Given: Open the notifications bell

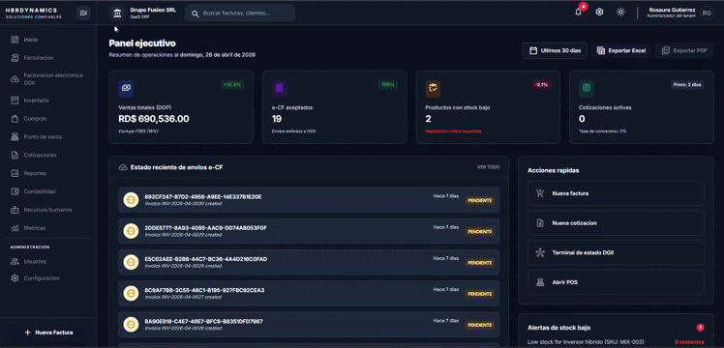Looking at the screenshot, I should coord(578,13).
